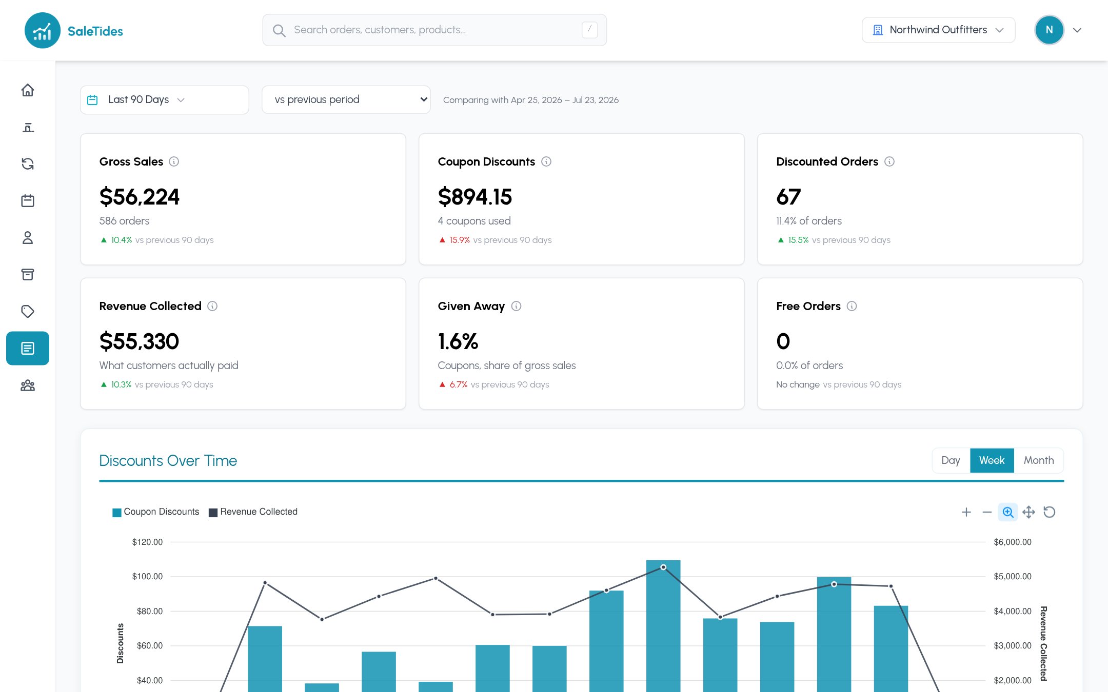This screenshot has width=1108, height=692.
Task: Open the archive box icon in sidebar
Action: pyautogui.click(x=28, y=275)
